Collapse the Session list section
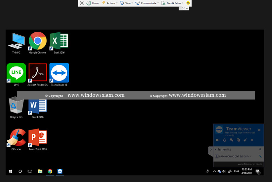The image size is (272, 182). pos(216,149)
